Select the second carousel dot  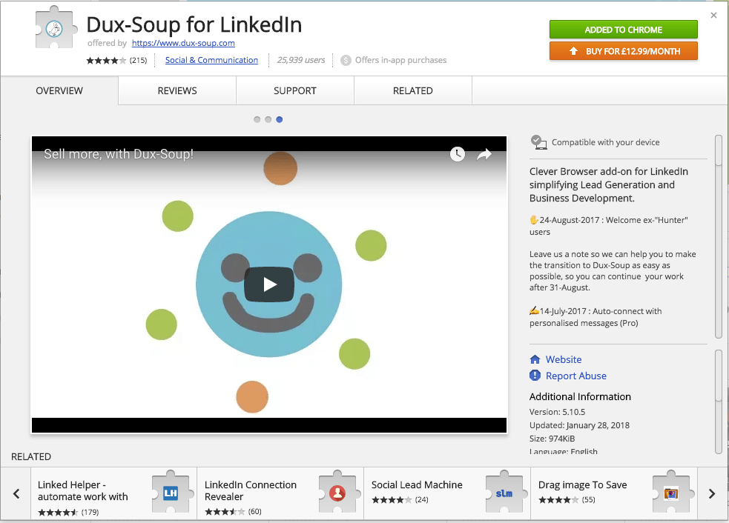pos(268,119)
